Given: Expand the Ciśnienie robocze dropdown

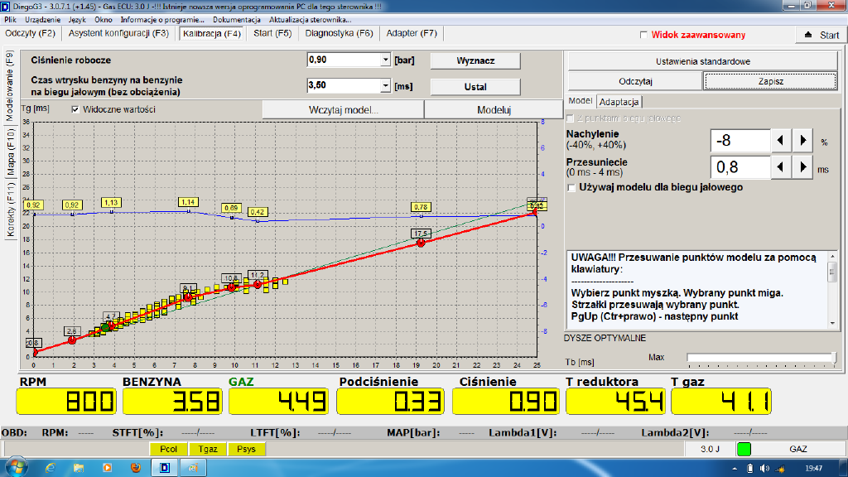Looking at the screenshot, I should 385,60.
